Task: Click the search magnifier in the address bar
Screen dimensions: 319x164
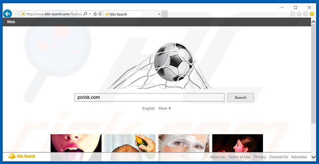Action: pos(86,14)
